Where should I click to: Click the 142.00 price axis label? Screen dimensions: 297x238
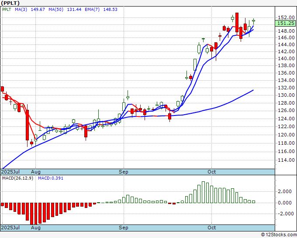click(x=286, y=51)
